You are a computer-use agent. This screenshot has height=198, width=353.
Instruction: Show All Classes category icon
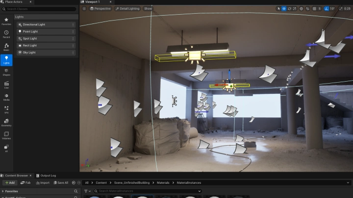6,149
